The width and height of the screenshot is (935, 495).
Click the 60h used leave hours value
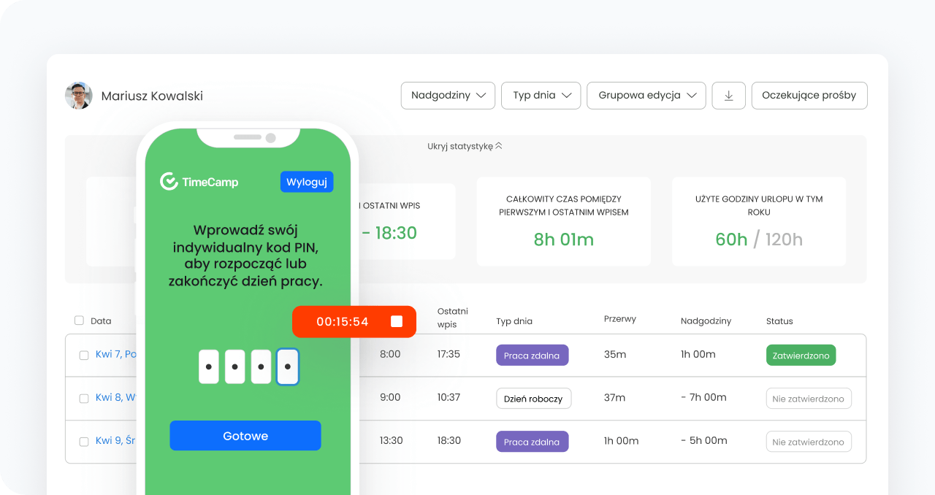coord(731,239)
